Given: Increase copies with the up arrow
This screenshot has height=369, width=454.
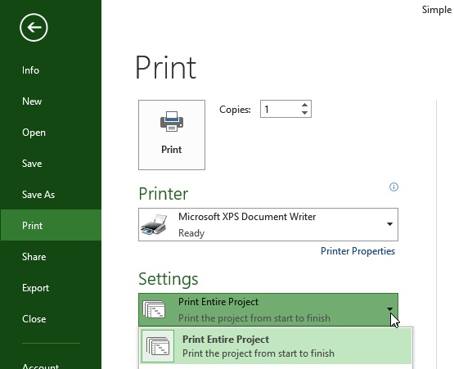Looking at the screenshot, I should [304, 105].
